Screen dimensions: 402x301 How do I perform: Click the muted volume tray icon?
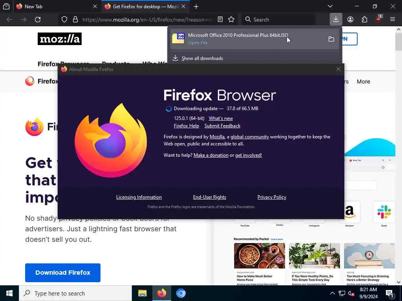(x=351, y=293)
